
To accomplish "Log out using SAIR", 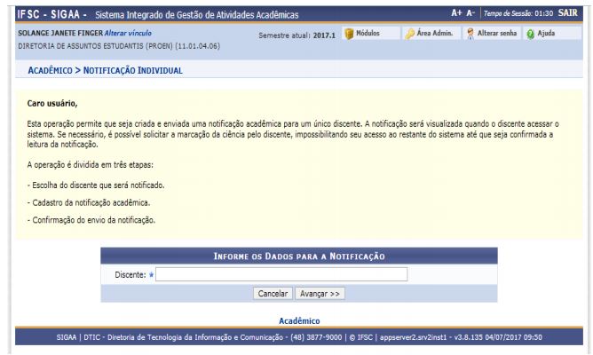I will coord(568,14).
